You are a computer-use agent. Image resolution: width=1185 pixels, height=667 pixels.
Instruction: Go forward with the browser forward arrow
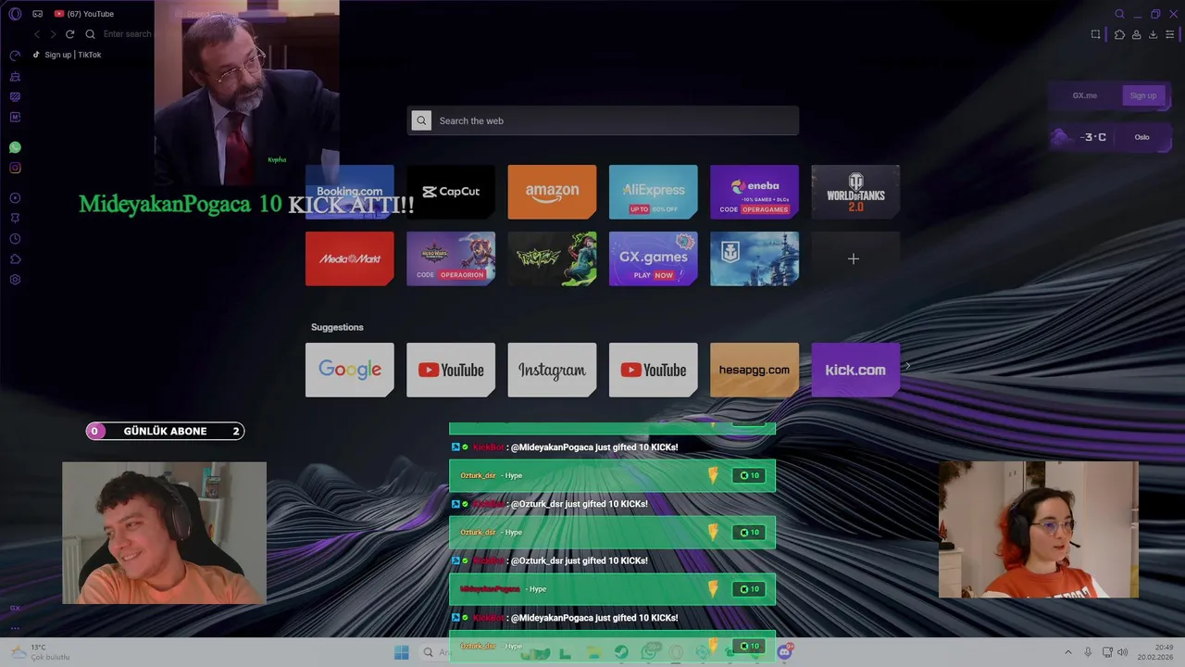[53, 34]
